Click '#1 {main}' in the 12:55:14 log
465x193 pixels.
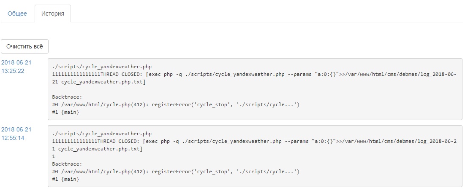click(x=65, y=179)
